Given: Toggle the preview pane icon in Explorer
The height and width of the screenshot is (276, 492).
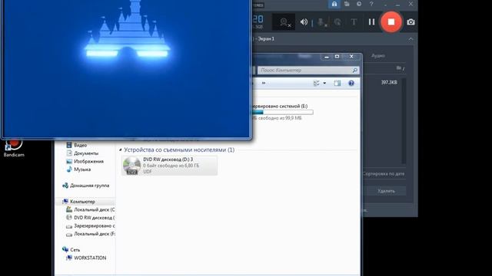Looking at the screenshot, I should (337, 84).
